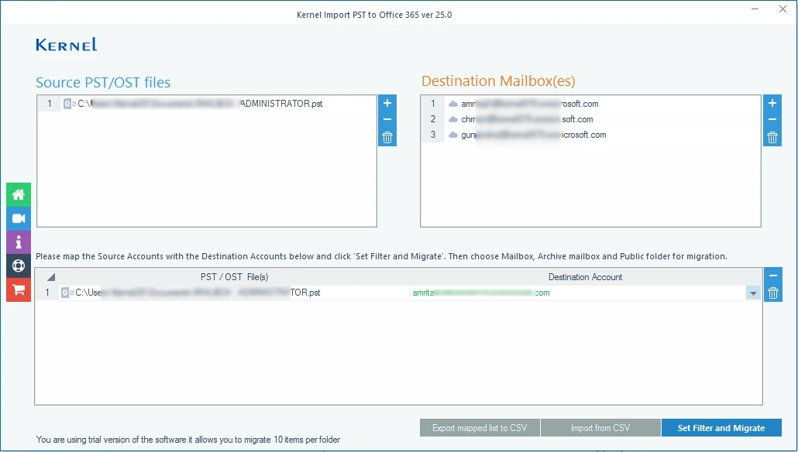798x452 pixels.
Task: Go to the Home screen
Action: [x=18, y=194]
